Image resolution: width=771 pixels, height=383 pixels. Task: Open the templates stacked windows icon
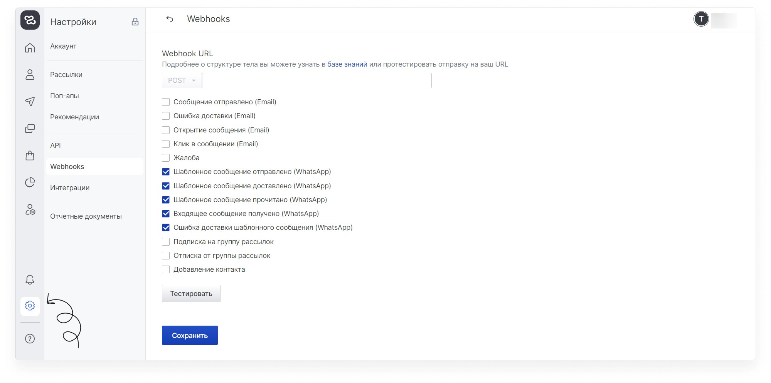30,128
